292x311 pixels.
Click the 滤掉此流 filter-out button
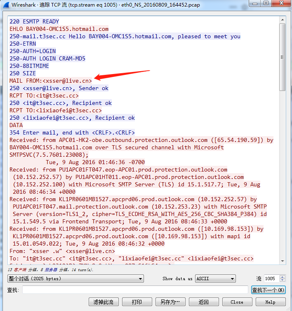pyautogui.click(x=104, y=302)
